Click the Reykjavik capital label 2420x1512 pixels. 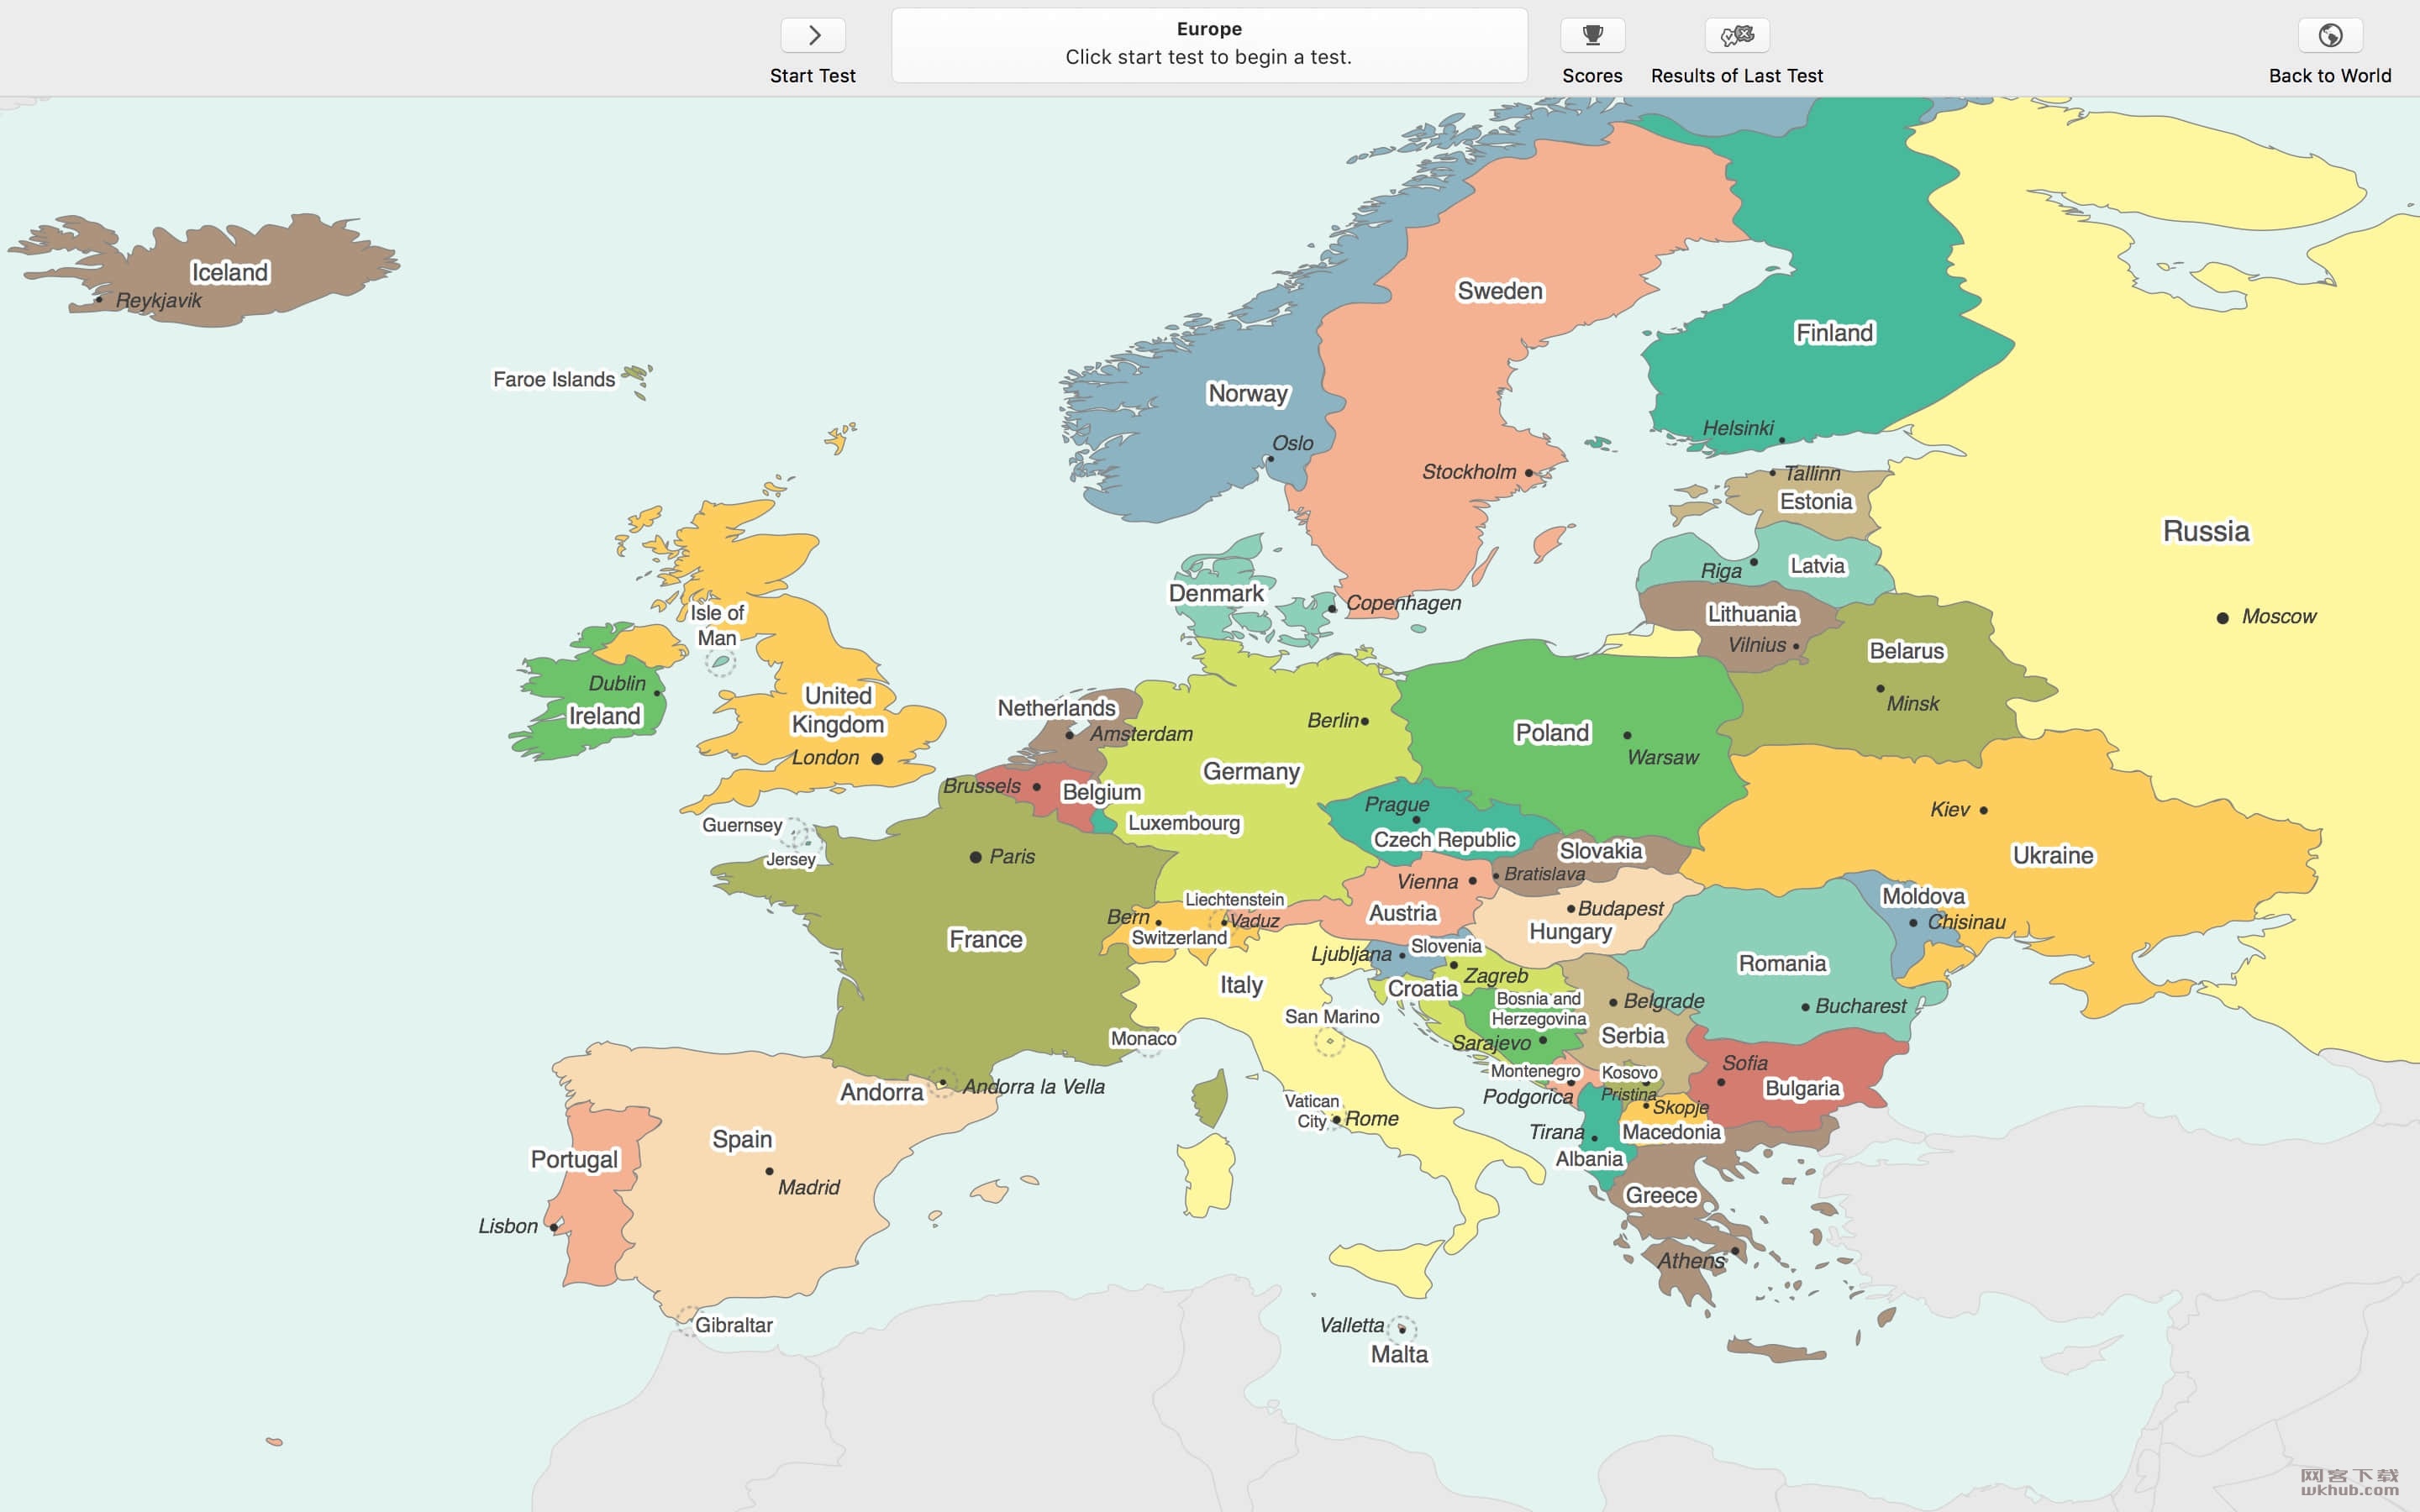158,301
